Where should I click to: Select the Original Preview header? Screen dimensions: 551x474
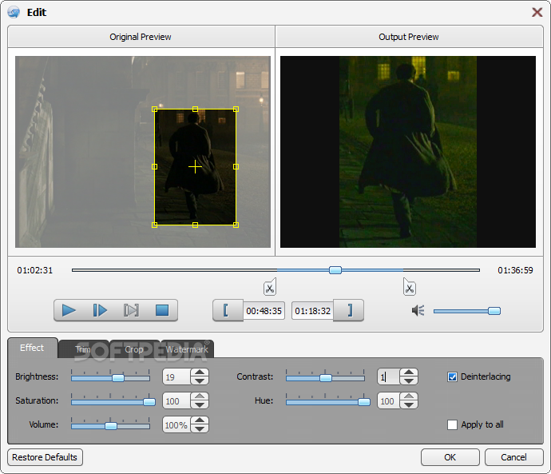click(141, 37)
